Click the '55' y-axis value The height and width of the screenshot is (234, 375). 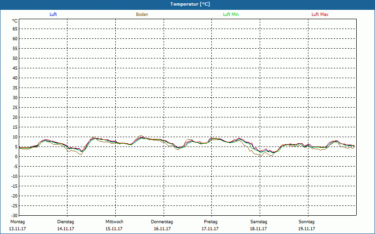(x=15, y=49)
